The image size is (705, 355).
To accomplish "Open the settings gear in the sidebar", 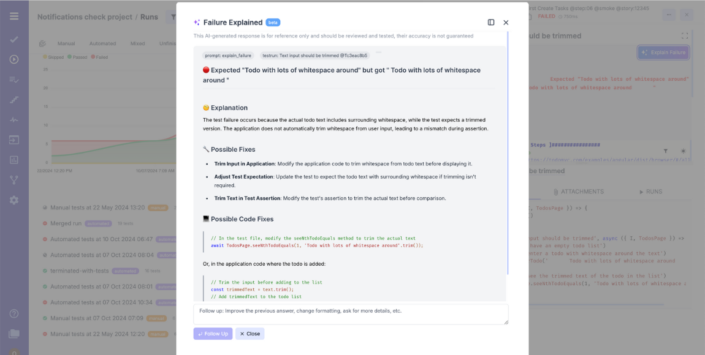I will (13, 200).
